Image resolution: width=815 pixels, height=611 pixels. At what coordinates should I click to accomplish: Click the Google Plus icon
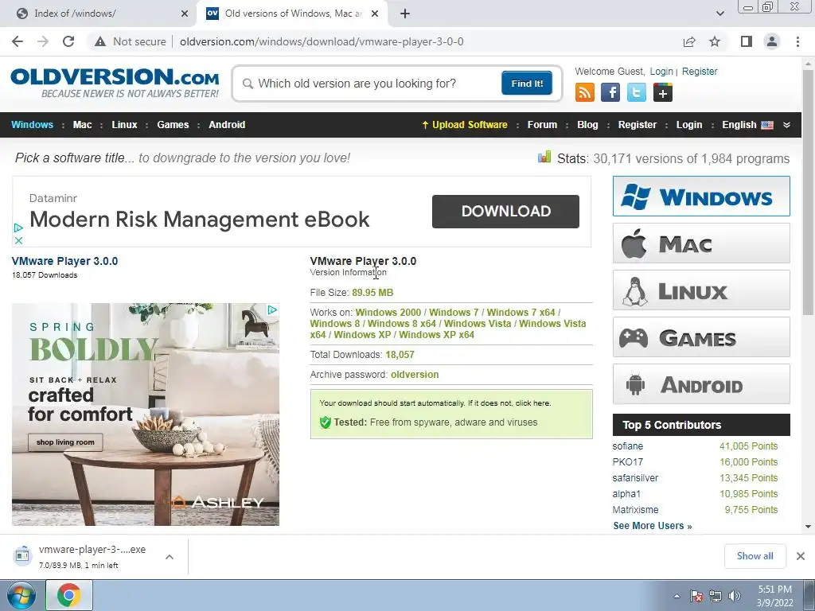pyautogui.click(x=663, y=92)
